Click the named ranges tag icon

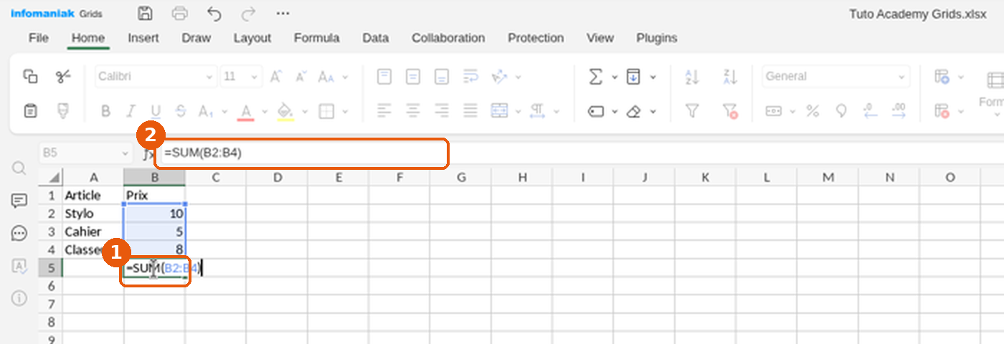pos(595,111)
